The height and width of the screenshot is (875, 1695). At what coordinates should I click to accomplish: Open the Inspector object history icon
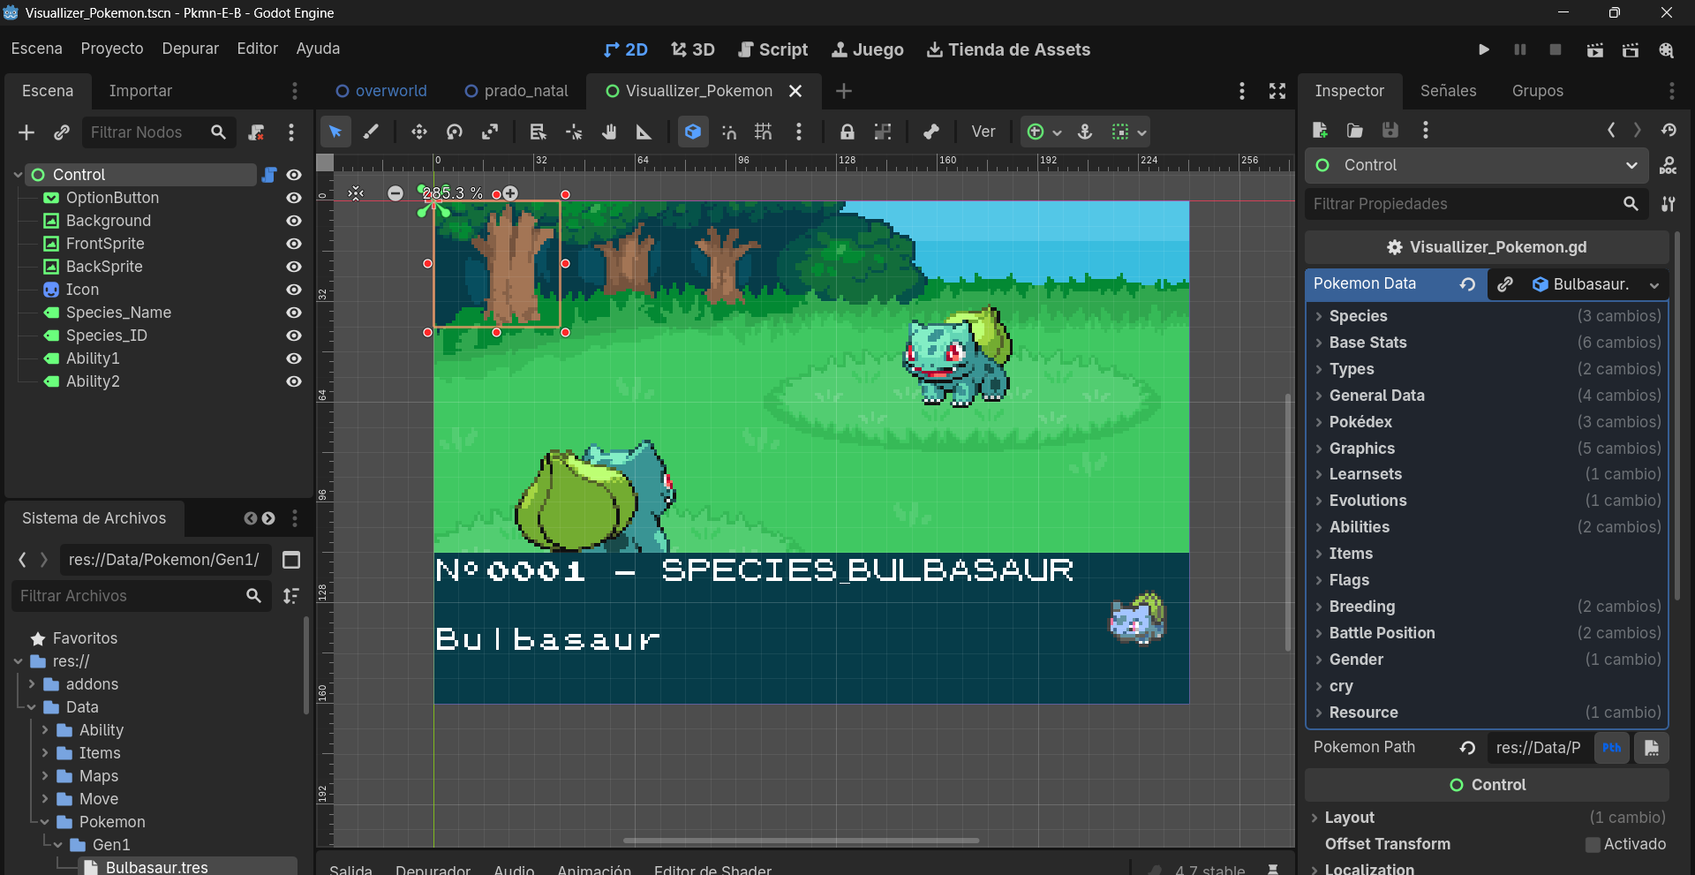pos(1669,130)
